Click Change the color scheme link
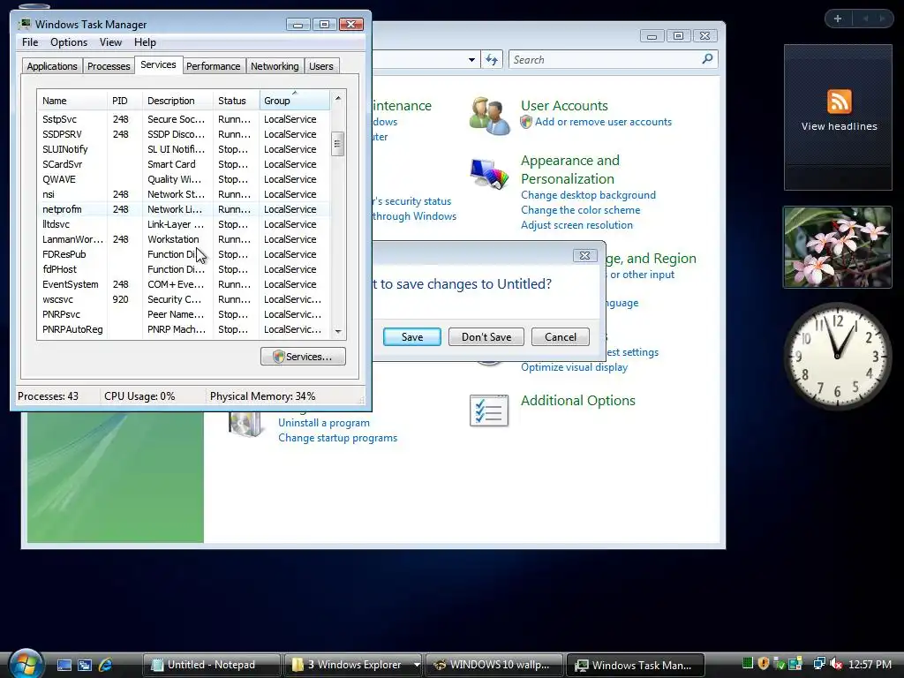The image size is (904, 678). click(x=581, y=210)
